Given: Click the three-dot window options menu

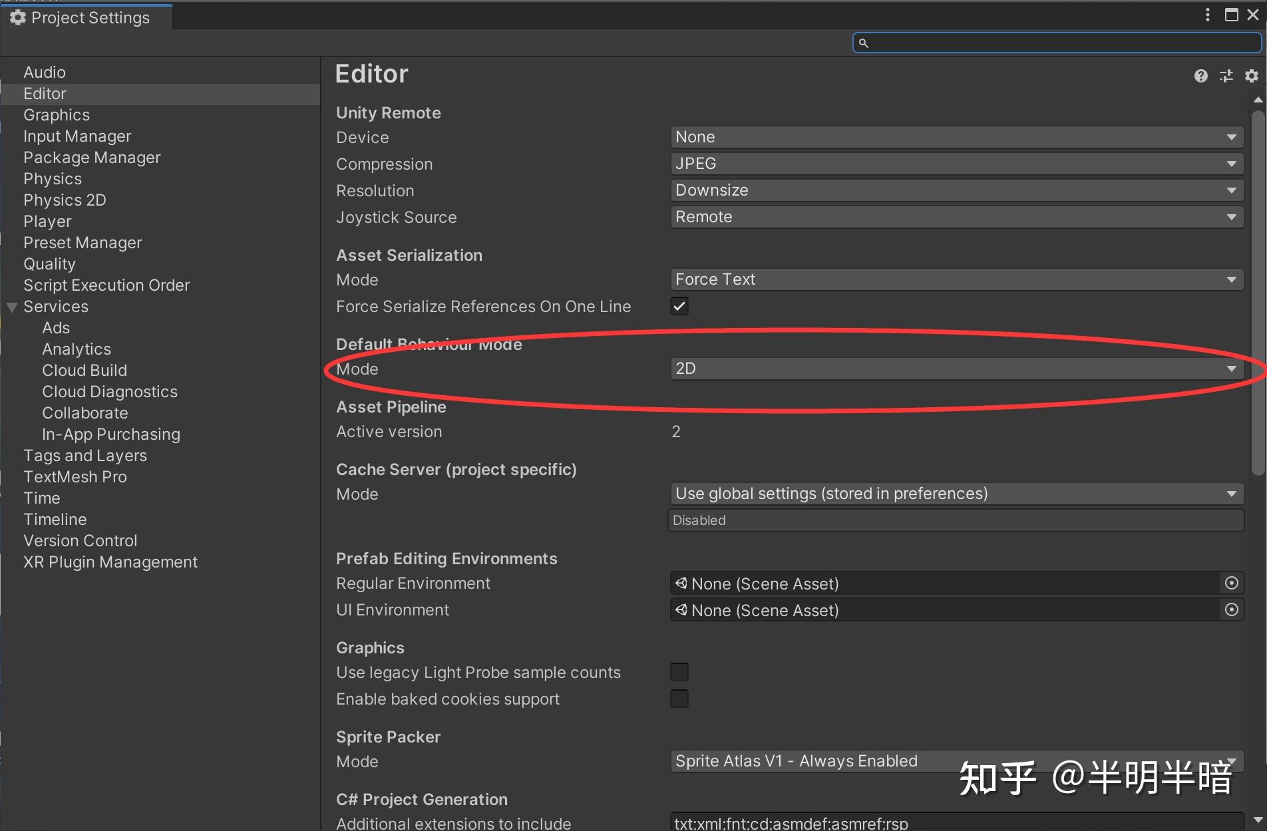Looking at the screenshot, I should (1208, 15).
